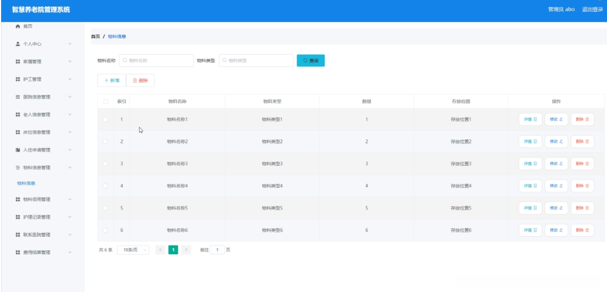The height and width of the screenshot is (293, 607).
Task: Click the grid icon beside 床位信息管理
Action: (17, 132)
